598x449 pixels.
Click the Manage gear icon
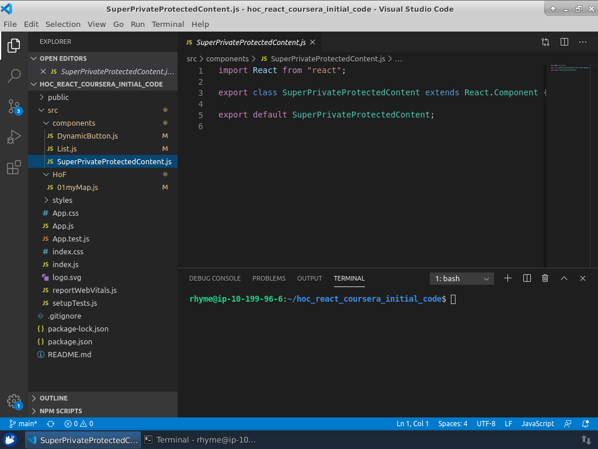click(14, 401)
